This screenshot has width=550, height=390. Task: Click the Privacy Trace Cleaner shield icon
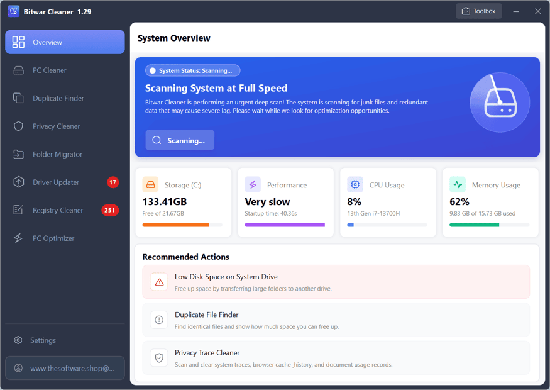tap(159, 358)
